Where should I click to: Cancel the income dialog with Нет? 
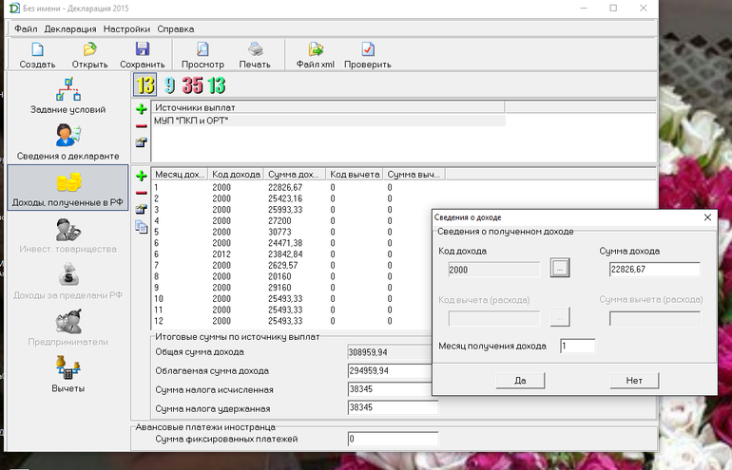click(x=634, y=380)
